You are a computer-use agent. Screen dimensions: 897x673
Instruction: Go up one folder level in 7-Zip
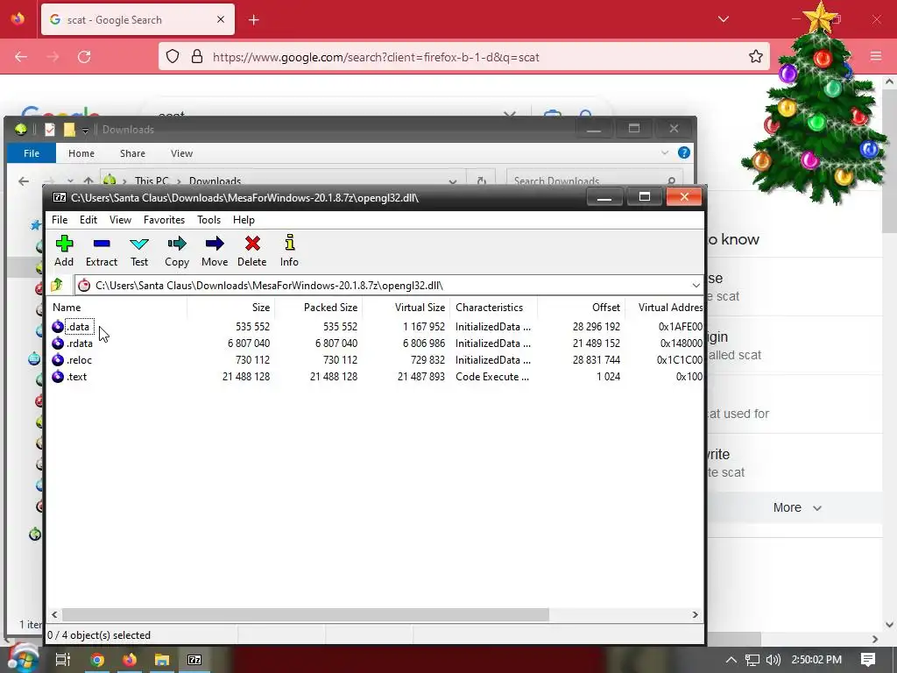click(57, 285)
